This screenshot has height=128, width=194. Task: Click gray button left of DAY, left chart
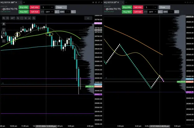click(57, 12)
